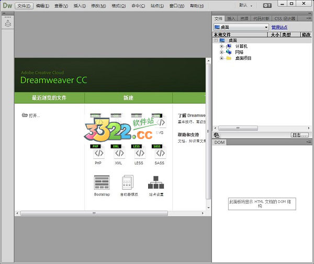Switch to the CSS 设计器 tab
Viewport: 314px width, 264px height.
[x=285, y=19]
